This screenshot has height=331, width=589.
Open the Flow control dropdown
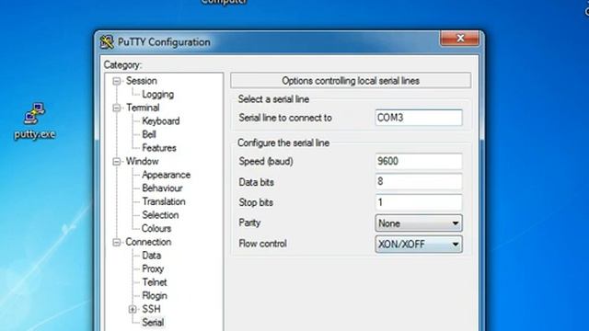[x=419, y=245]
